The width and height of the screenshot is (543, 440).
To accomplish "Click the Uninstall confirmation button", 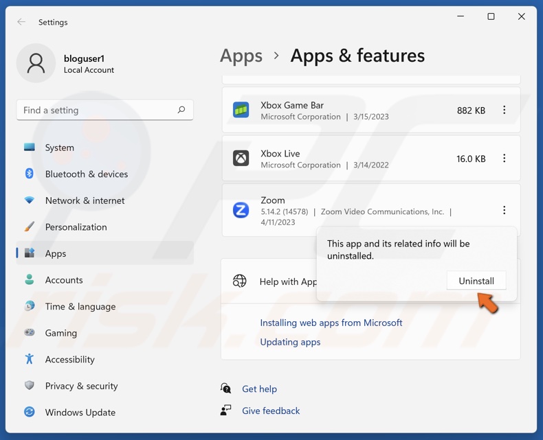I will pyautogui.click(x=476, y=281).
